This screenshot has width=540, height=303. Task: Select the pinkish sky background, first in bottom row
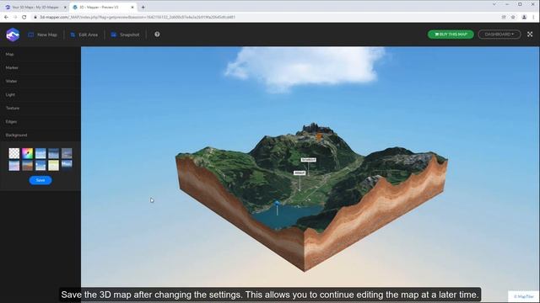[x=14, y=165]
